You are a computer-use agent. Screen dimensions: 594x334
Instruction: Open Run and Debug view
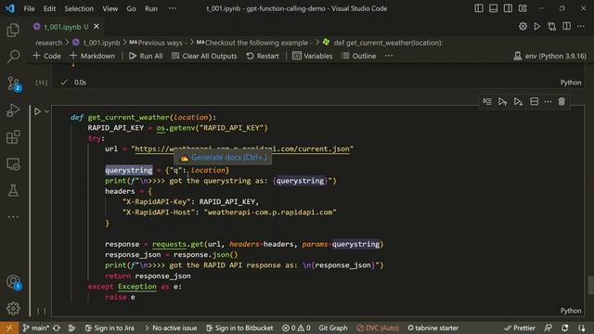(x=13, y=110)
